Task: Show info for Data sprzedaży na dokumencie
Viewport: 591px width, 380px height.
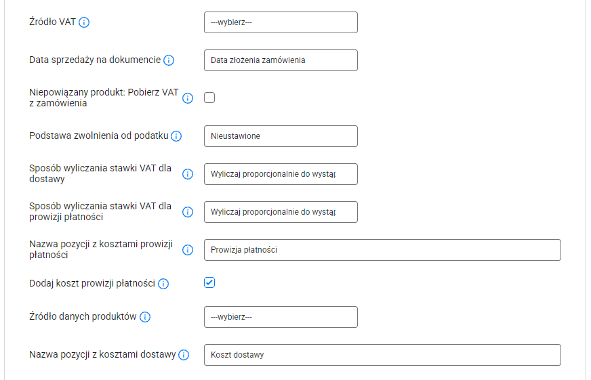Action: [x=169, y=60]
